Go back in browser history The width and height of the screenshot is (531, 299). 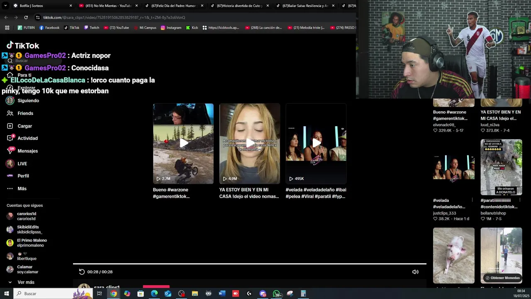pyautogui.click(x=6, y=17)
